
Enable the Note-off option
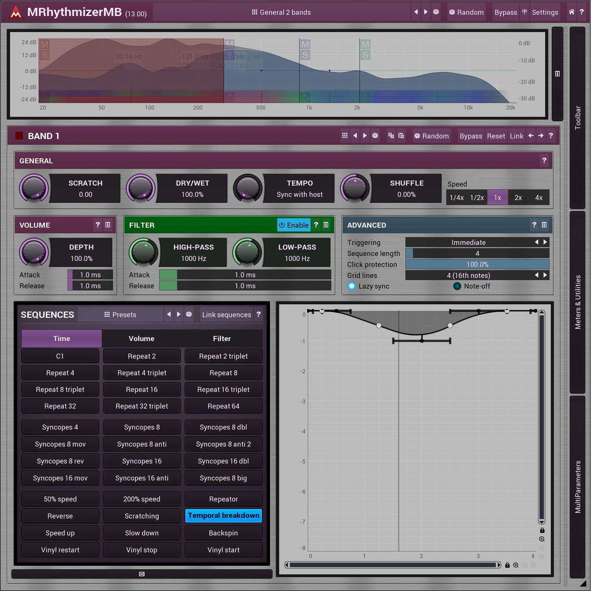457,286
